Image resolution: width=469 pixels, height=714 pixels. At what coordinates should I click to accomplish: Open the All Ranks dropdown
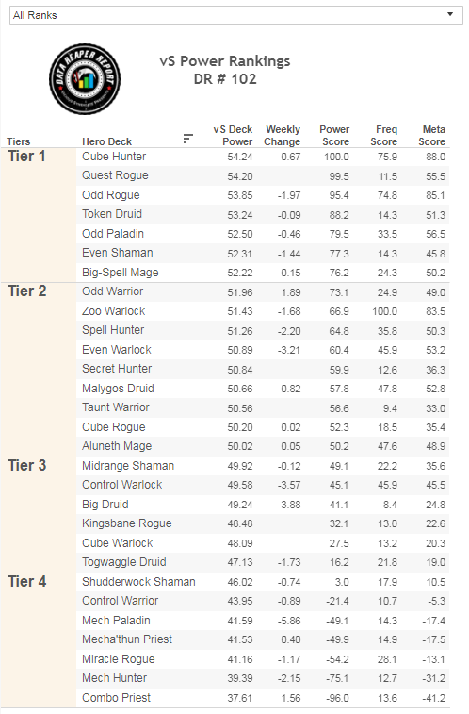coord(235,15)
